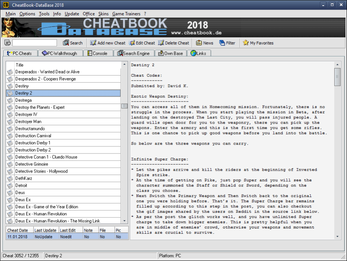Click the icon beside Destroy the Planets - Expert
The width and height of the screenshot is (347, 261).
10,107
